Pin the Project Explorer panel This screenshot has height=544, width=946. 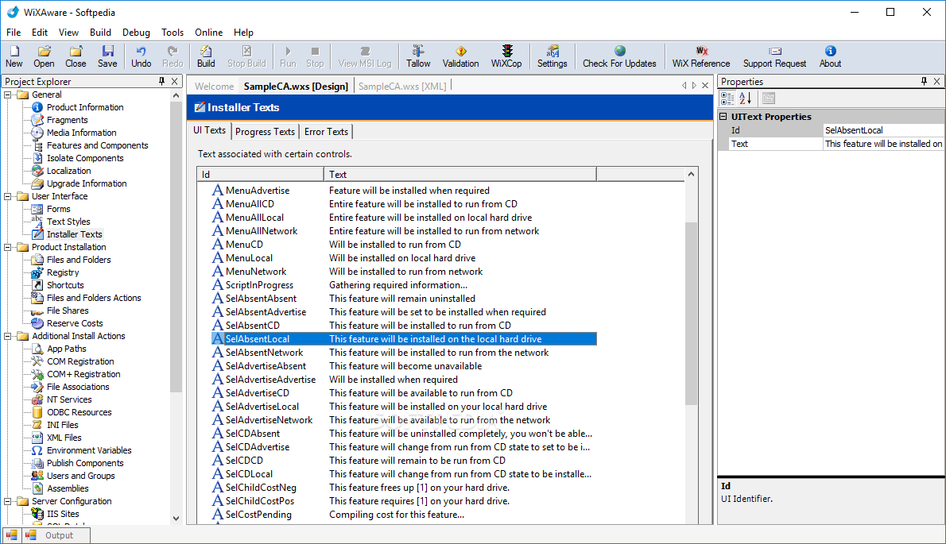click(x=161, y=81)
